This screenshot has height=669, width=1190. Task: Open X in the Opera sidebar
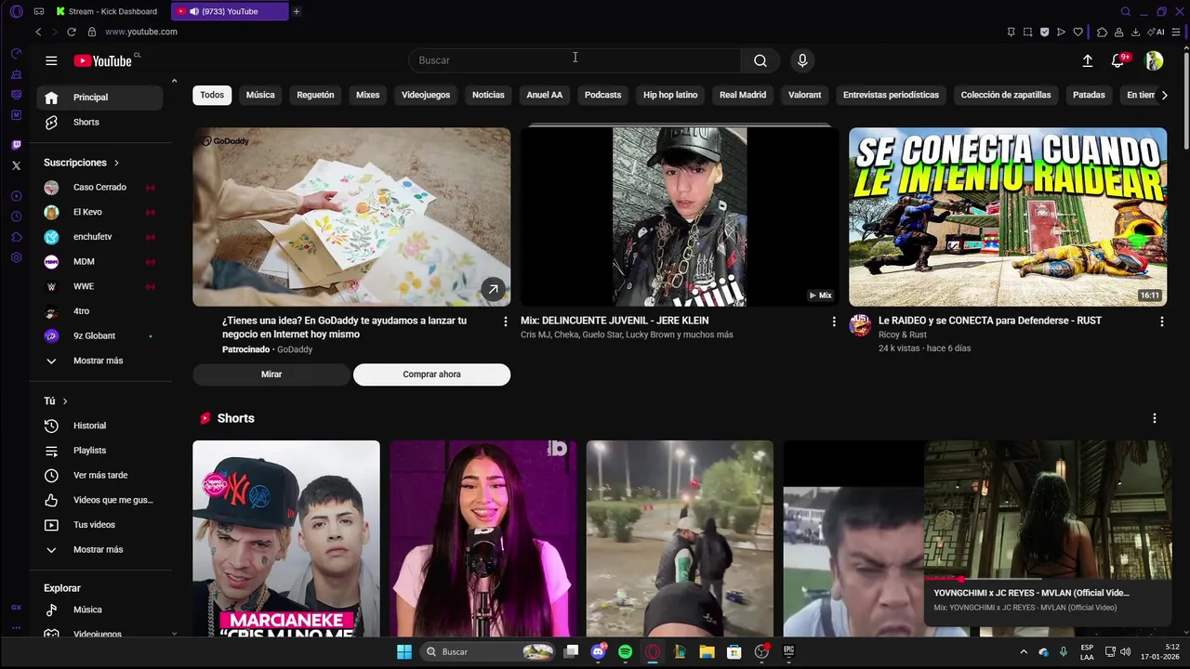pos(16,165)
